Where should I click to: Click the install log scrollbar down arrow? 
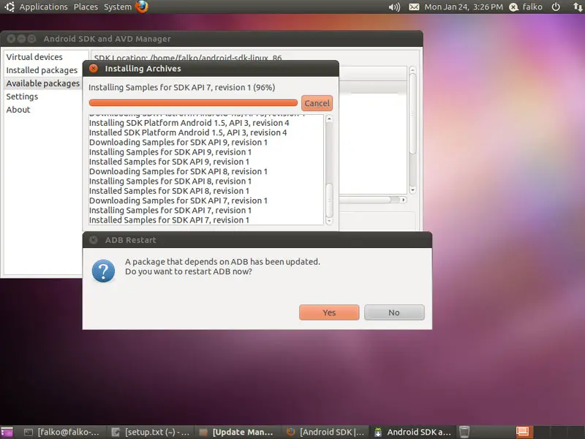[329, 221]
